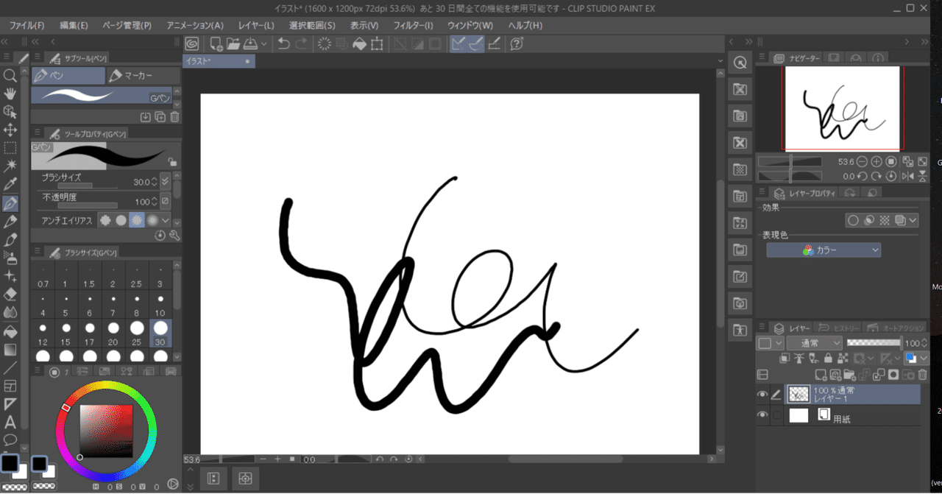The image size is (942, 494).
Task: Toggle the border effect in layer property
Action: point(853,220)
